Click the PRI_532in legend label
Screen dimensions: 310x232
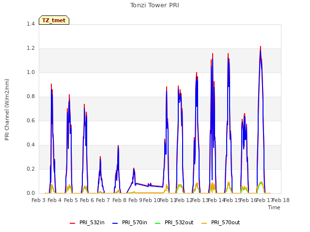(x=92, y=222)
